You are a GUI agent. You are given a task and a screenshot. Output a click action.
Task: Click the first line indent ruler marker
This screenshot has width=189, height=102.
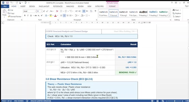pos(50,22)
